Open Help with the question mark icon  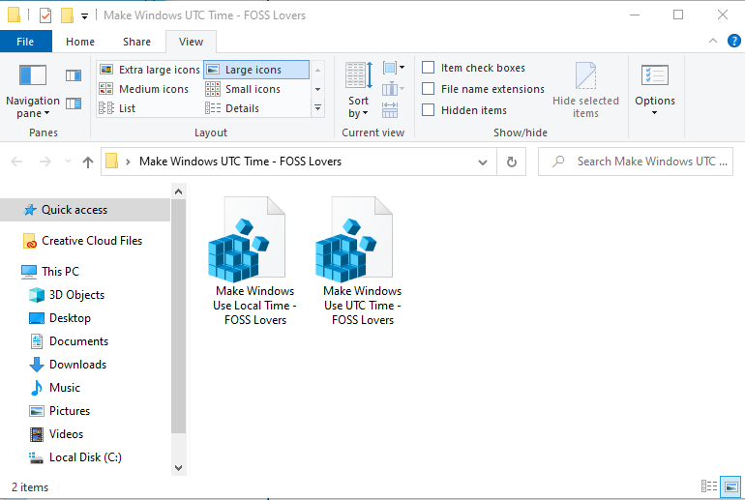point(733,41)
